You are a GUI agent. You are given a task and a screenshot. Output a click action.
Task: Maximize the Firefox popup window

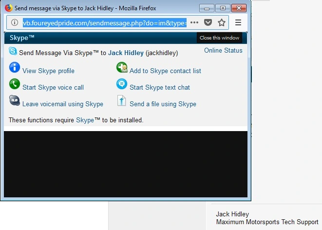223,8
